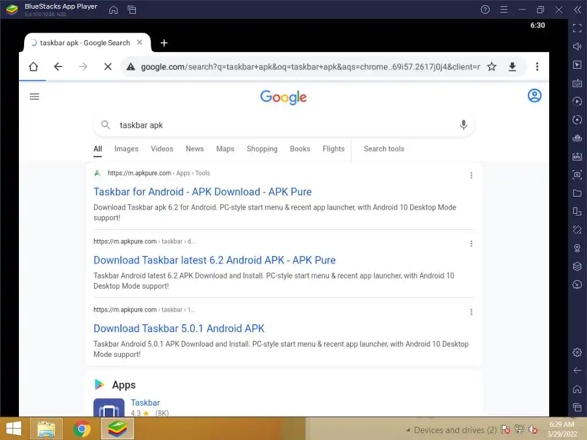Open Windows Start button
This screenshot has height=440, width=587.
(14, 429)
